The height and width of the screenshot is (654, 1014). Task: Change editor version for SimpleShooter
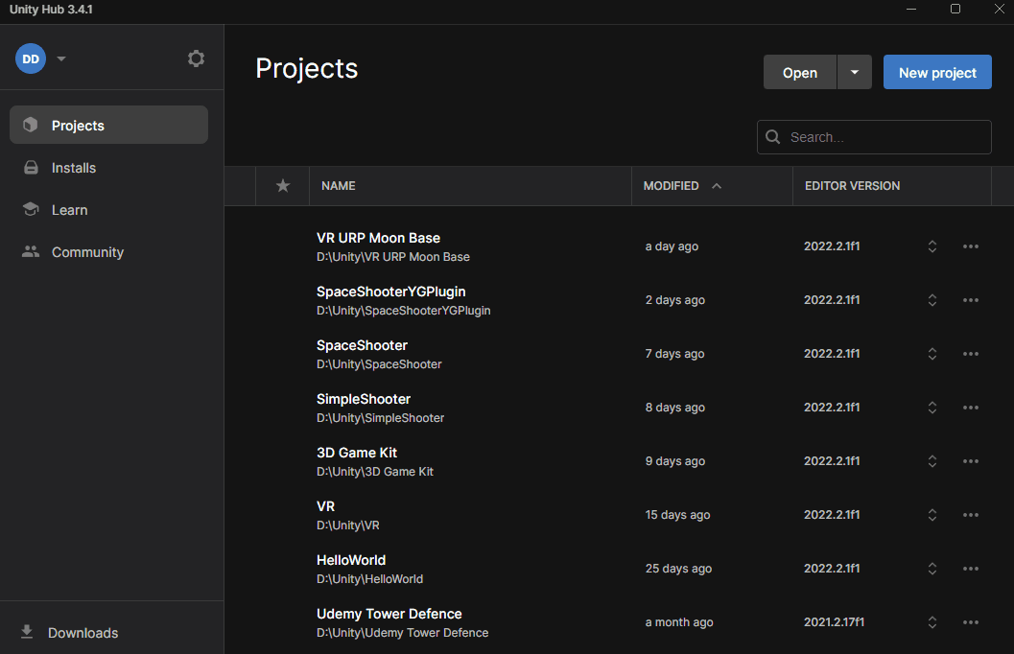click(931, 408)
